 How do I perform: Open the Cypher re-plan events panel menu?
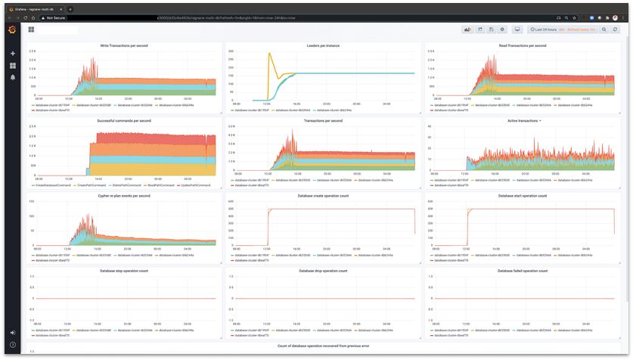(x=124, y=196)
